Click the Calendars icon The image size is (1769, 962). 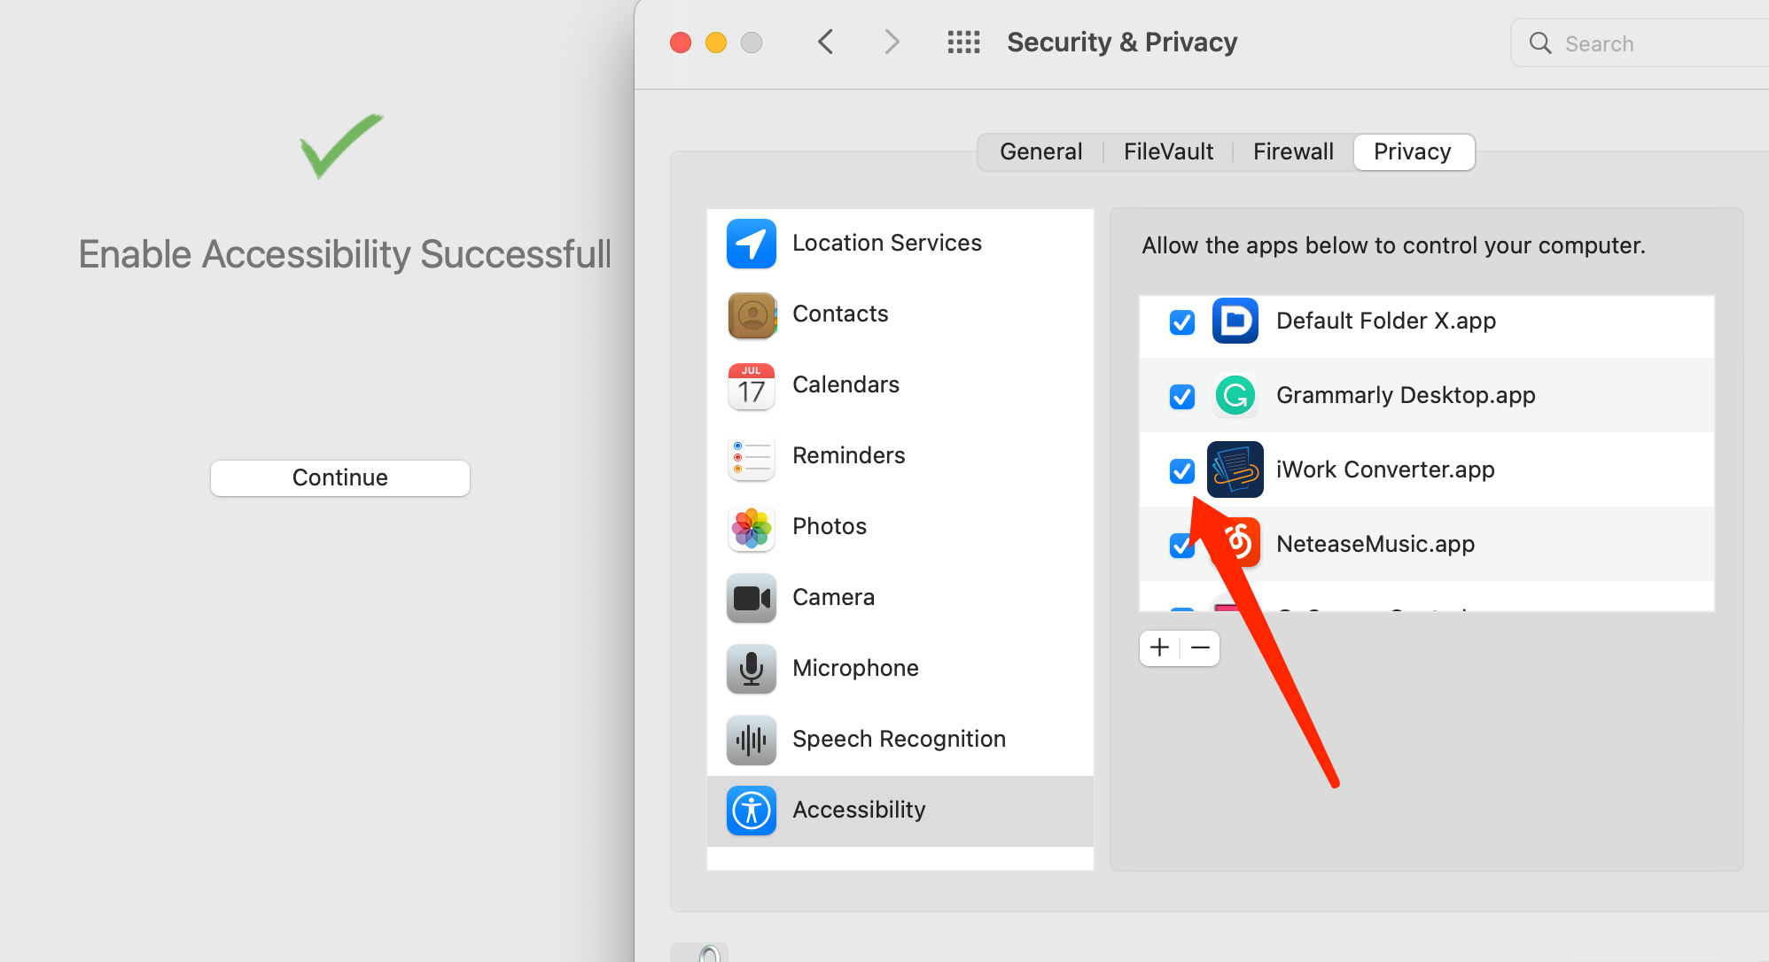click(752, 384)
